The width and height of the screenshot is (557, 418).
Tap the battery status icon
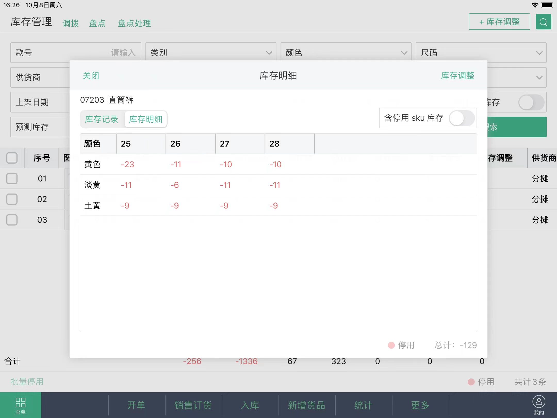coord(548,5)
